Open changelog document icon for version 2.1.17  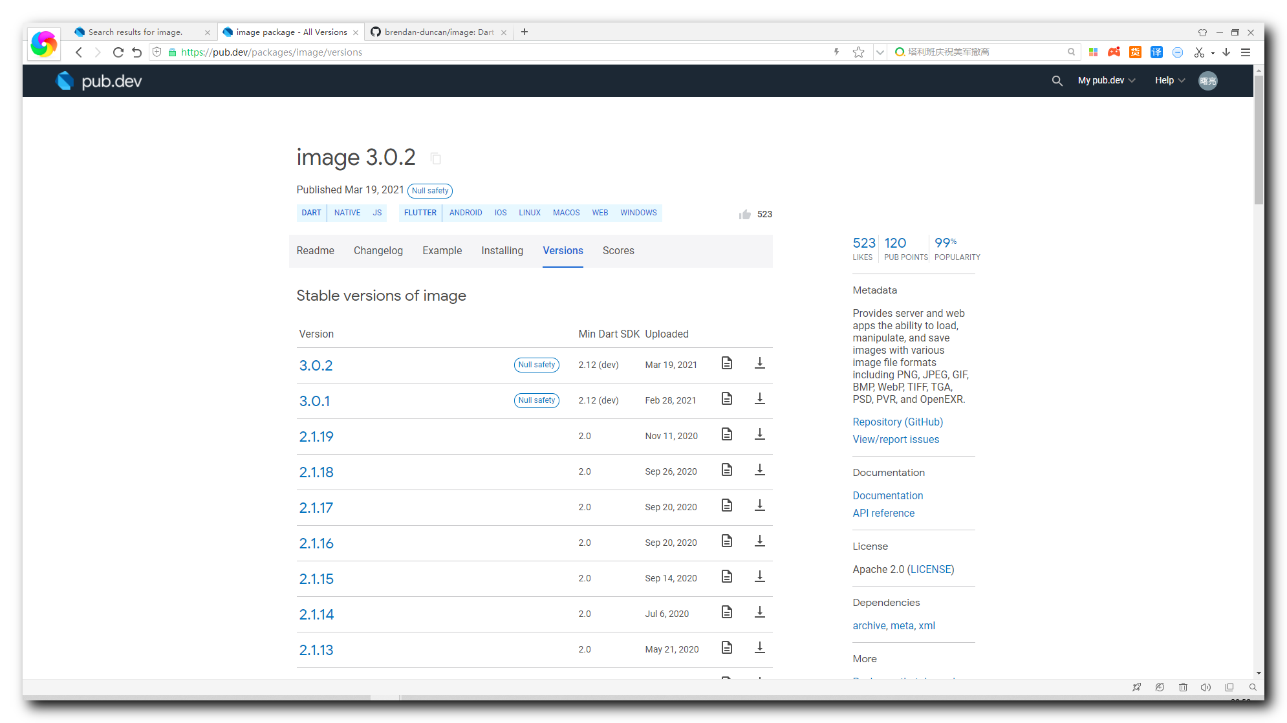click(727, 506)
